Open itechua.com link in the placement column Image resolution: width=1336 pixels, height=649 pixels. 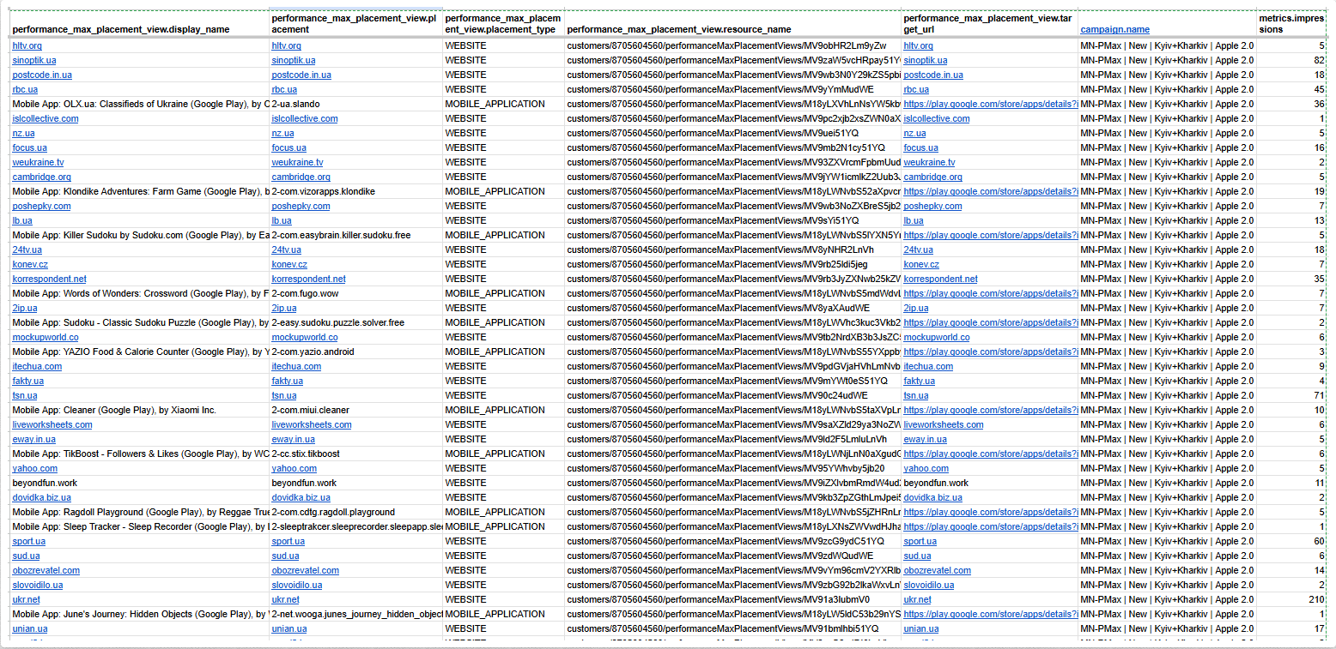(x=296, y=366)
